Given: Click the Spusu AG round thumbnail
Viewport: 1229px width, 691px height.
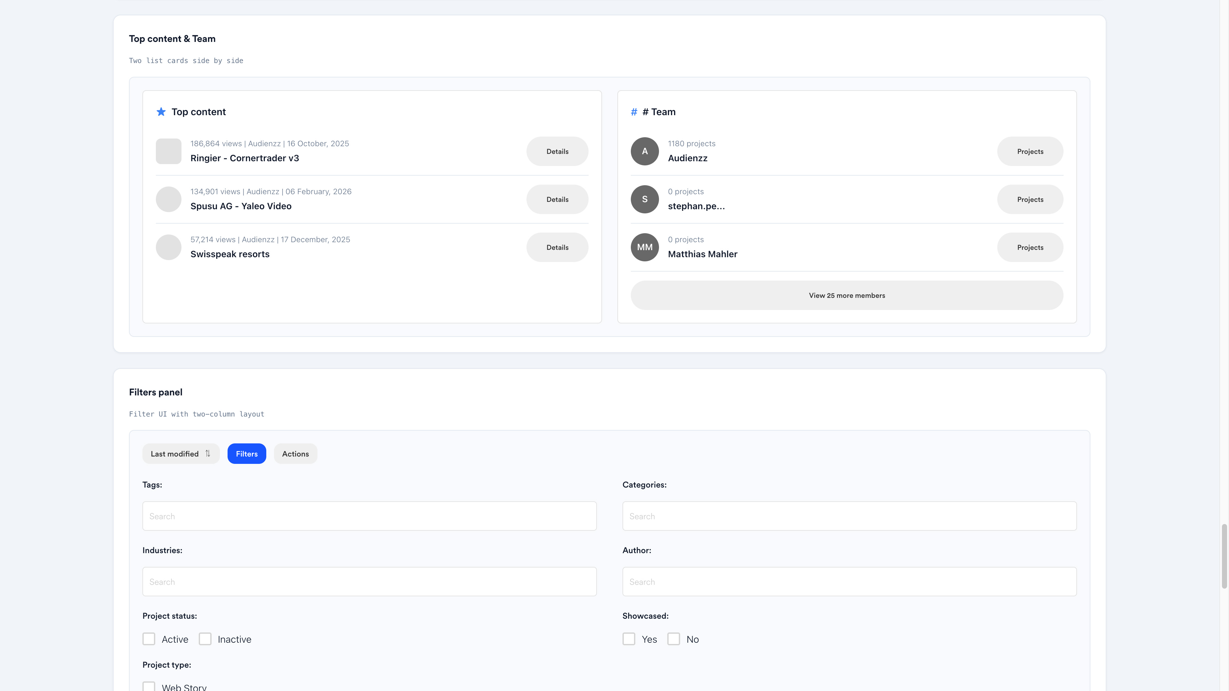Looking at the screenshot, I should tap(168, 199).
